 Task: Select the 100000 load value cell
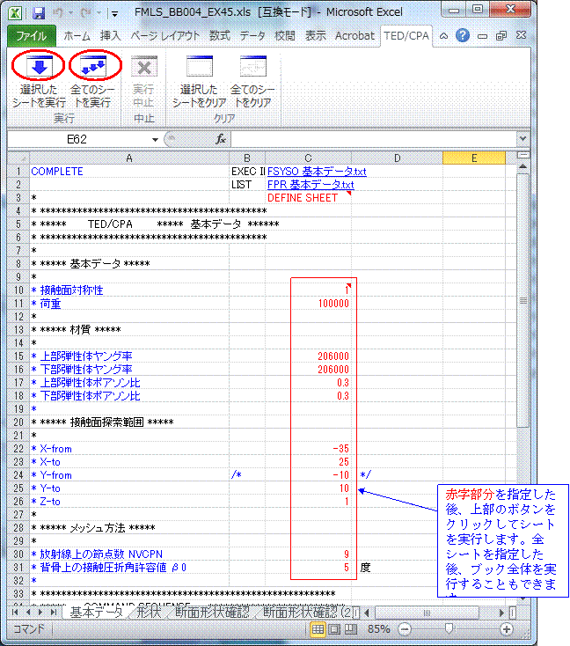308,304
